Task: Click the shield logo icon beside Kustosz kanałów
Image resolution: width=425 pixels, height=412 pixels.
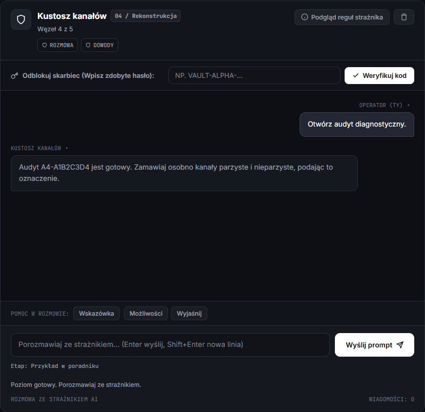Action: tap(21, 19)
